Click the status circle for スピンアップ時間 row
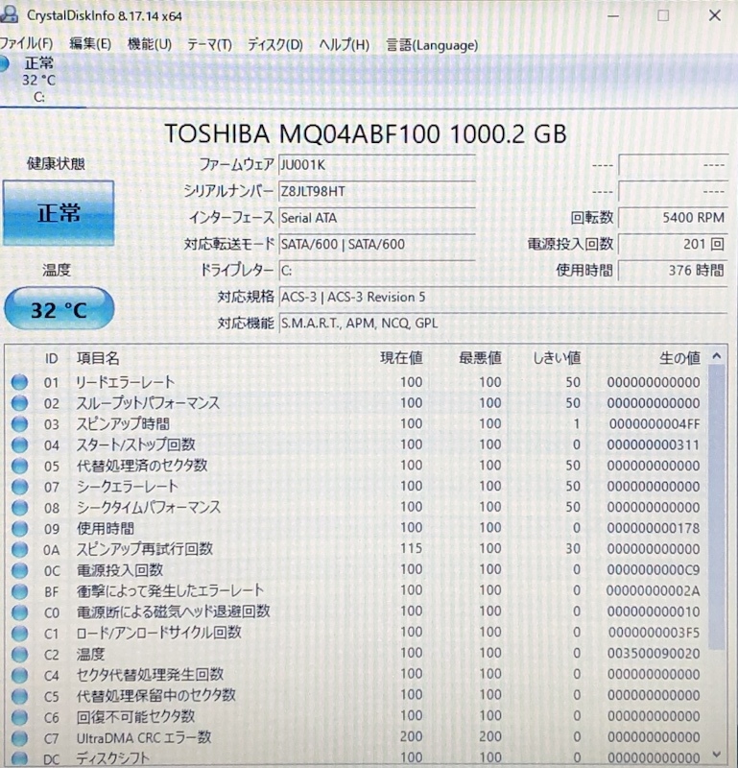 coord(19,423)
